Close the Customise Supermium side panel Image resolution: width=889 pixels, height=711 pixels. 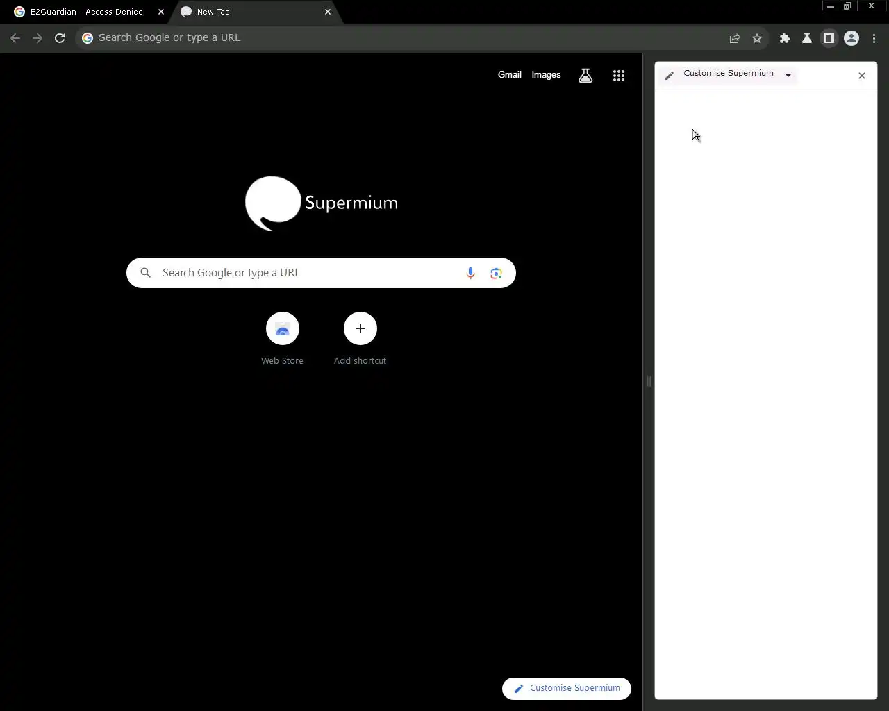pos(862,76)
